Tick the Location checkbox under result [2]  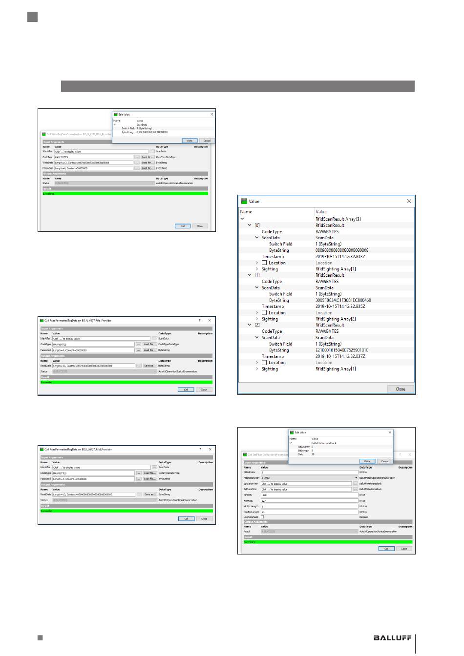(x=264, y=363)
